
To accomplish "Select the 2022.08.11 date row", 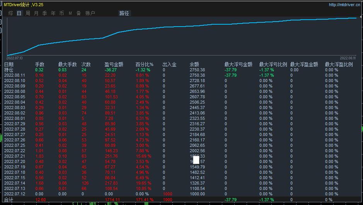I will (x=15, y=75).
